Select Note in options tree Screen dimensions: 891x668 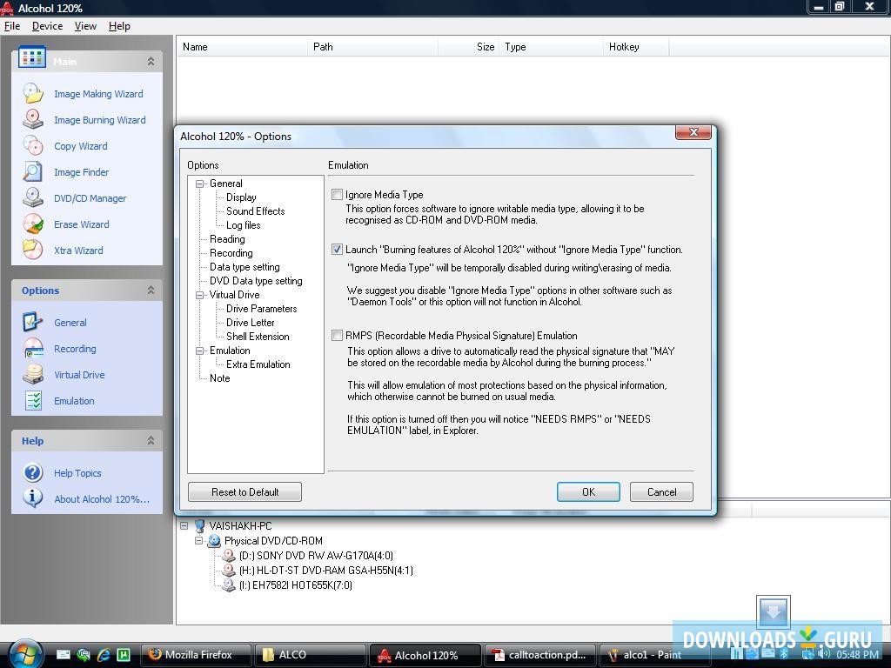point(219,378)
